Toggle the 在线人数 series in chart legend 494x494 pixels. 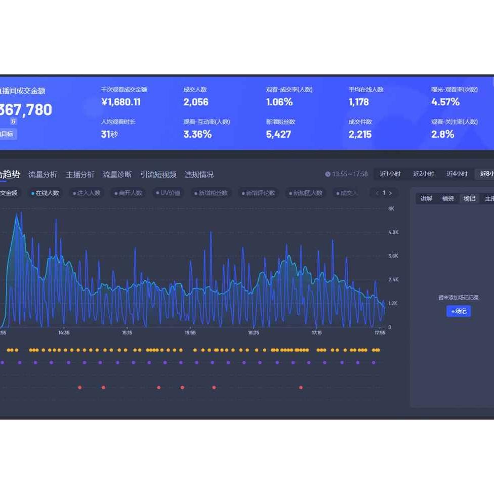click(45, 193)
